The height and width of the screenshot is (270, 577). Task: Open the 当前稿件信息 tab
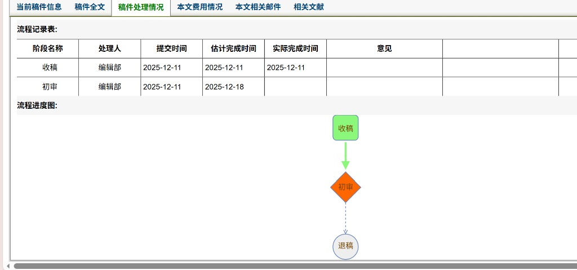39,7
